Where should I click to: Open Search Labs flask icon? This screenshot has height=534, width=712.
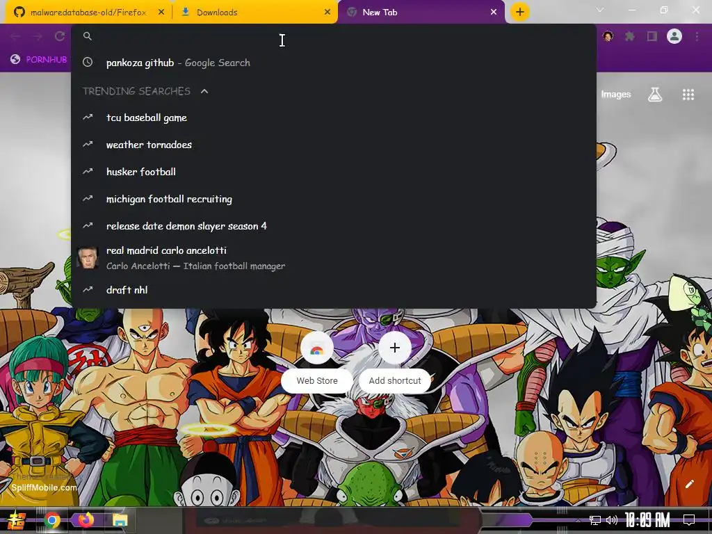[655, 95]
